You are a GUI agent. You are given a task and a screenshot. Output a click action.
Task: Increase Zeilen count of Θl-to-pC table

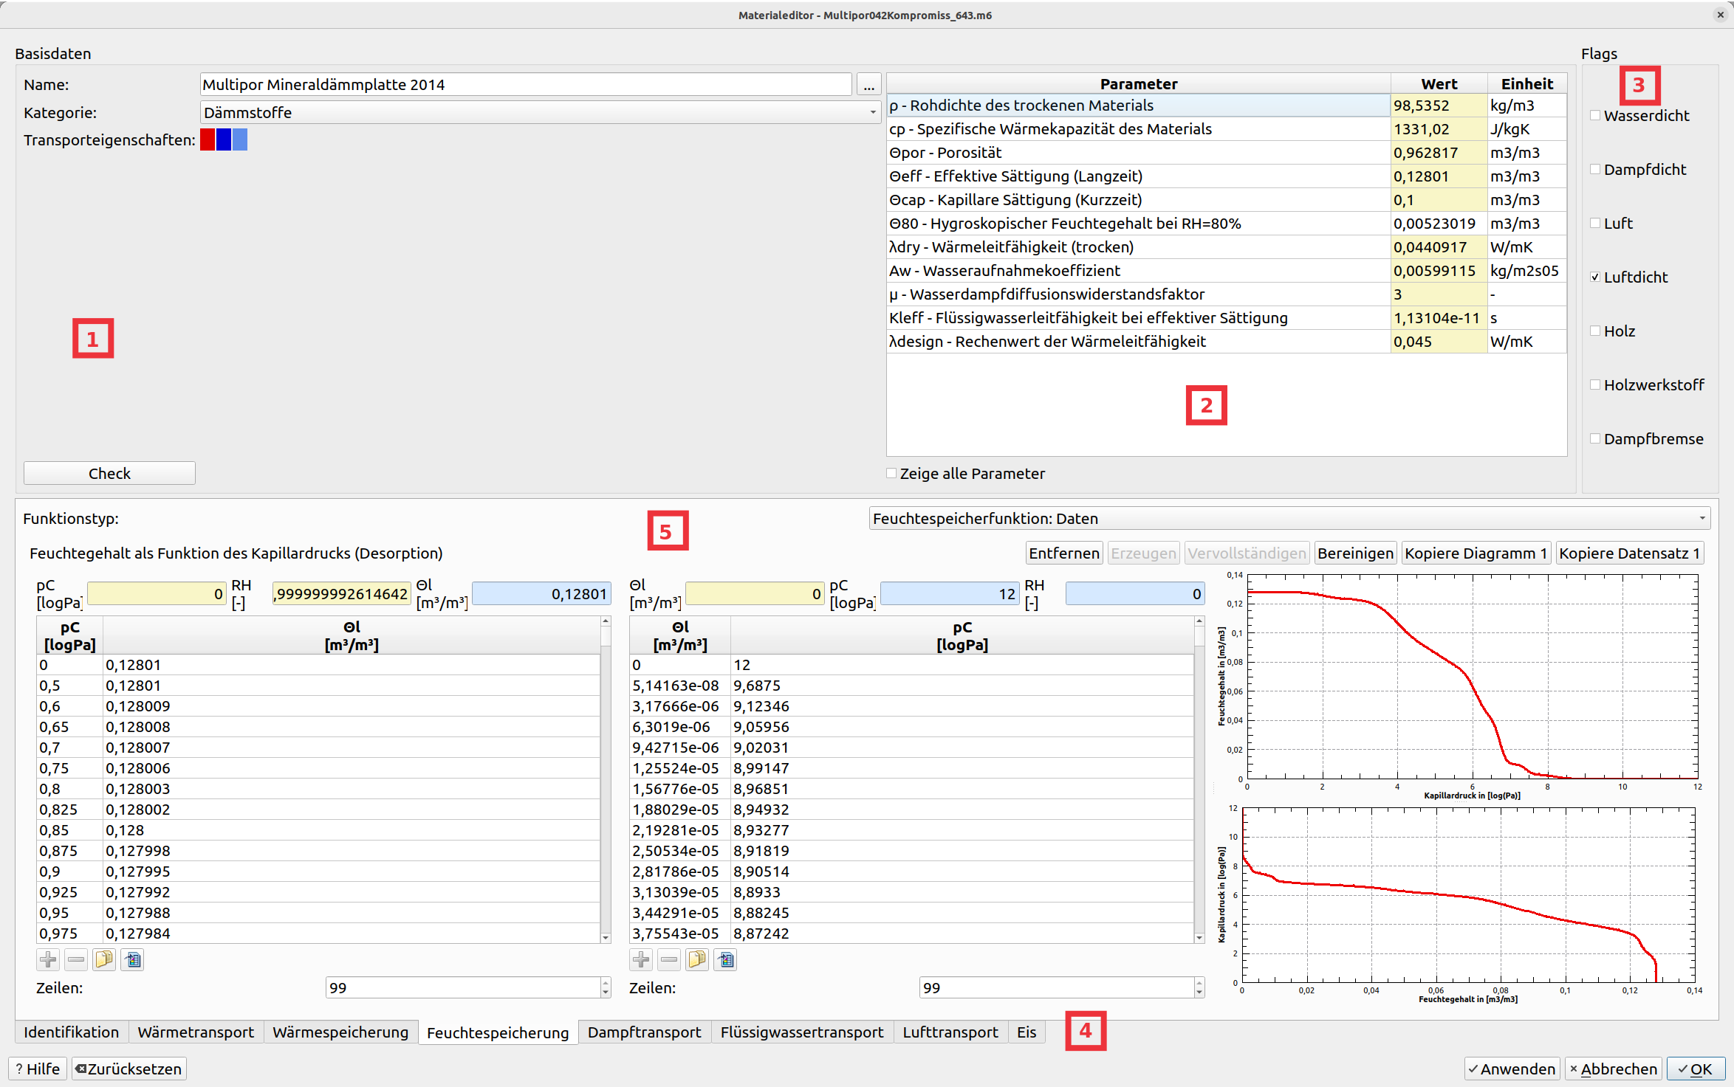point(1199,982)
